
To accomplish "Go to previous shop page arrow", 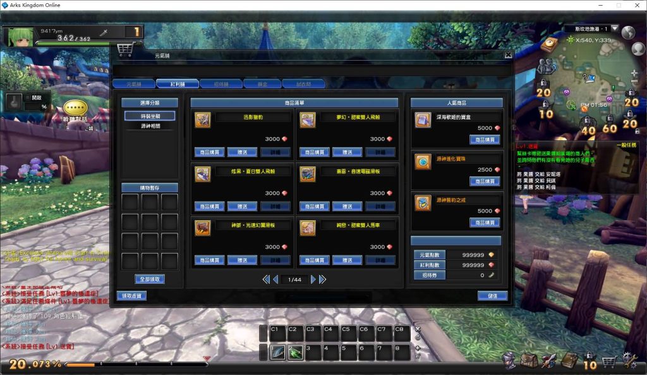I will pos(275,279).
